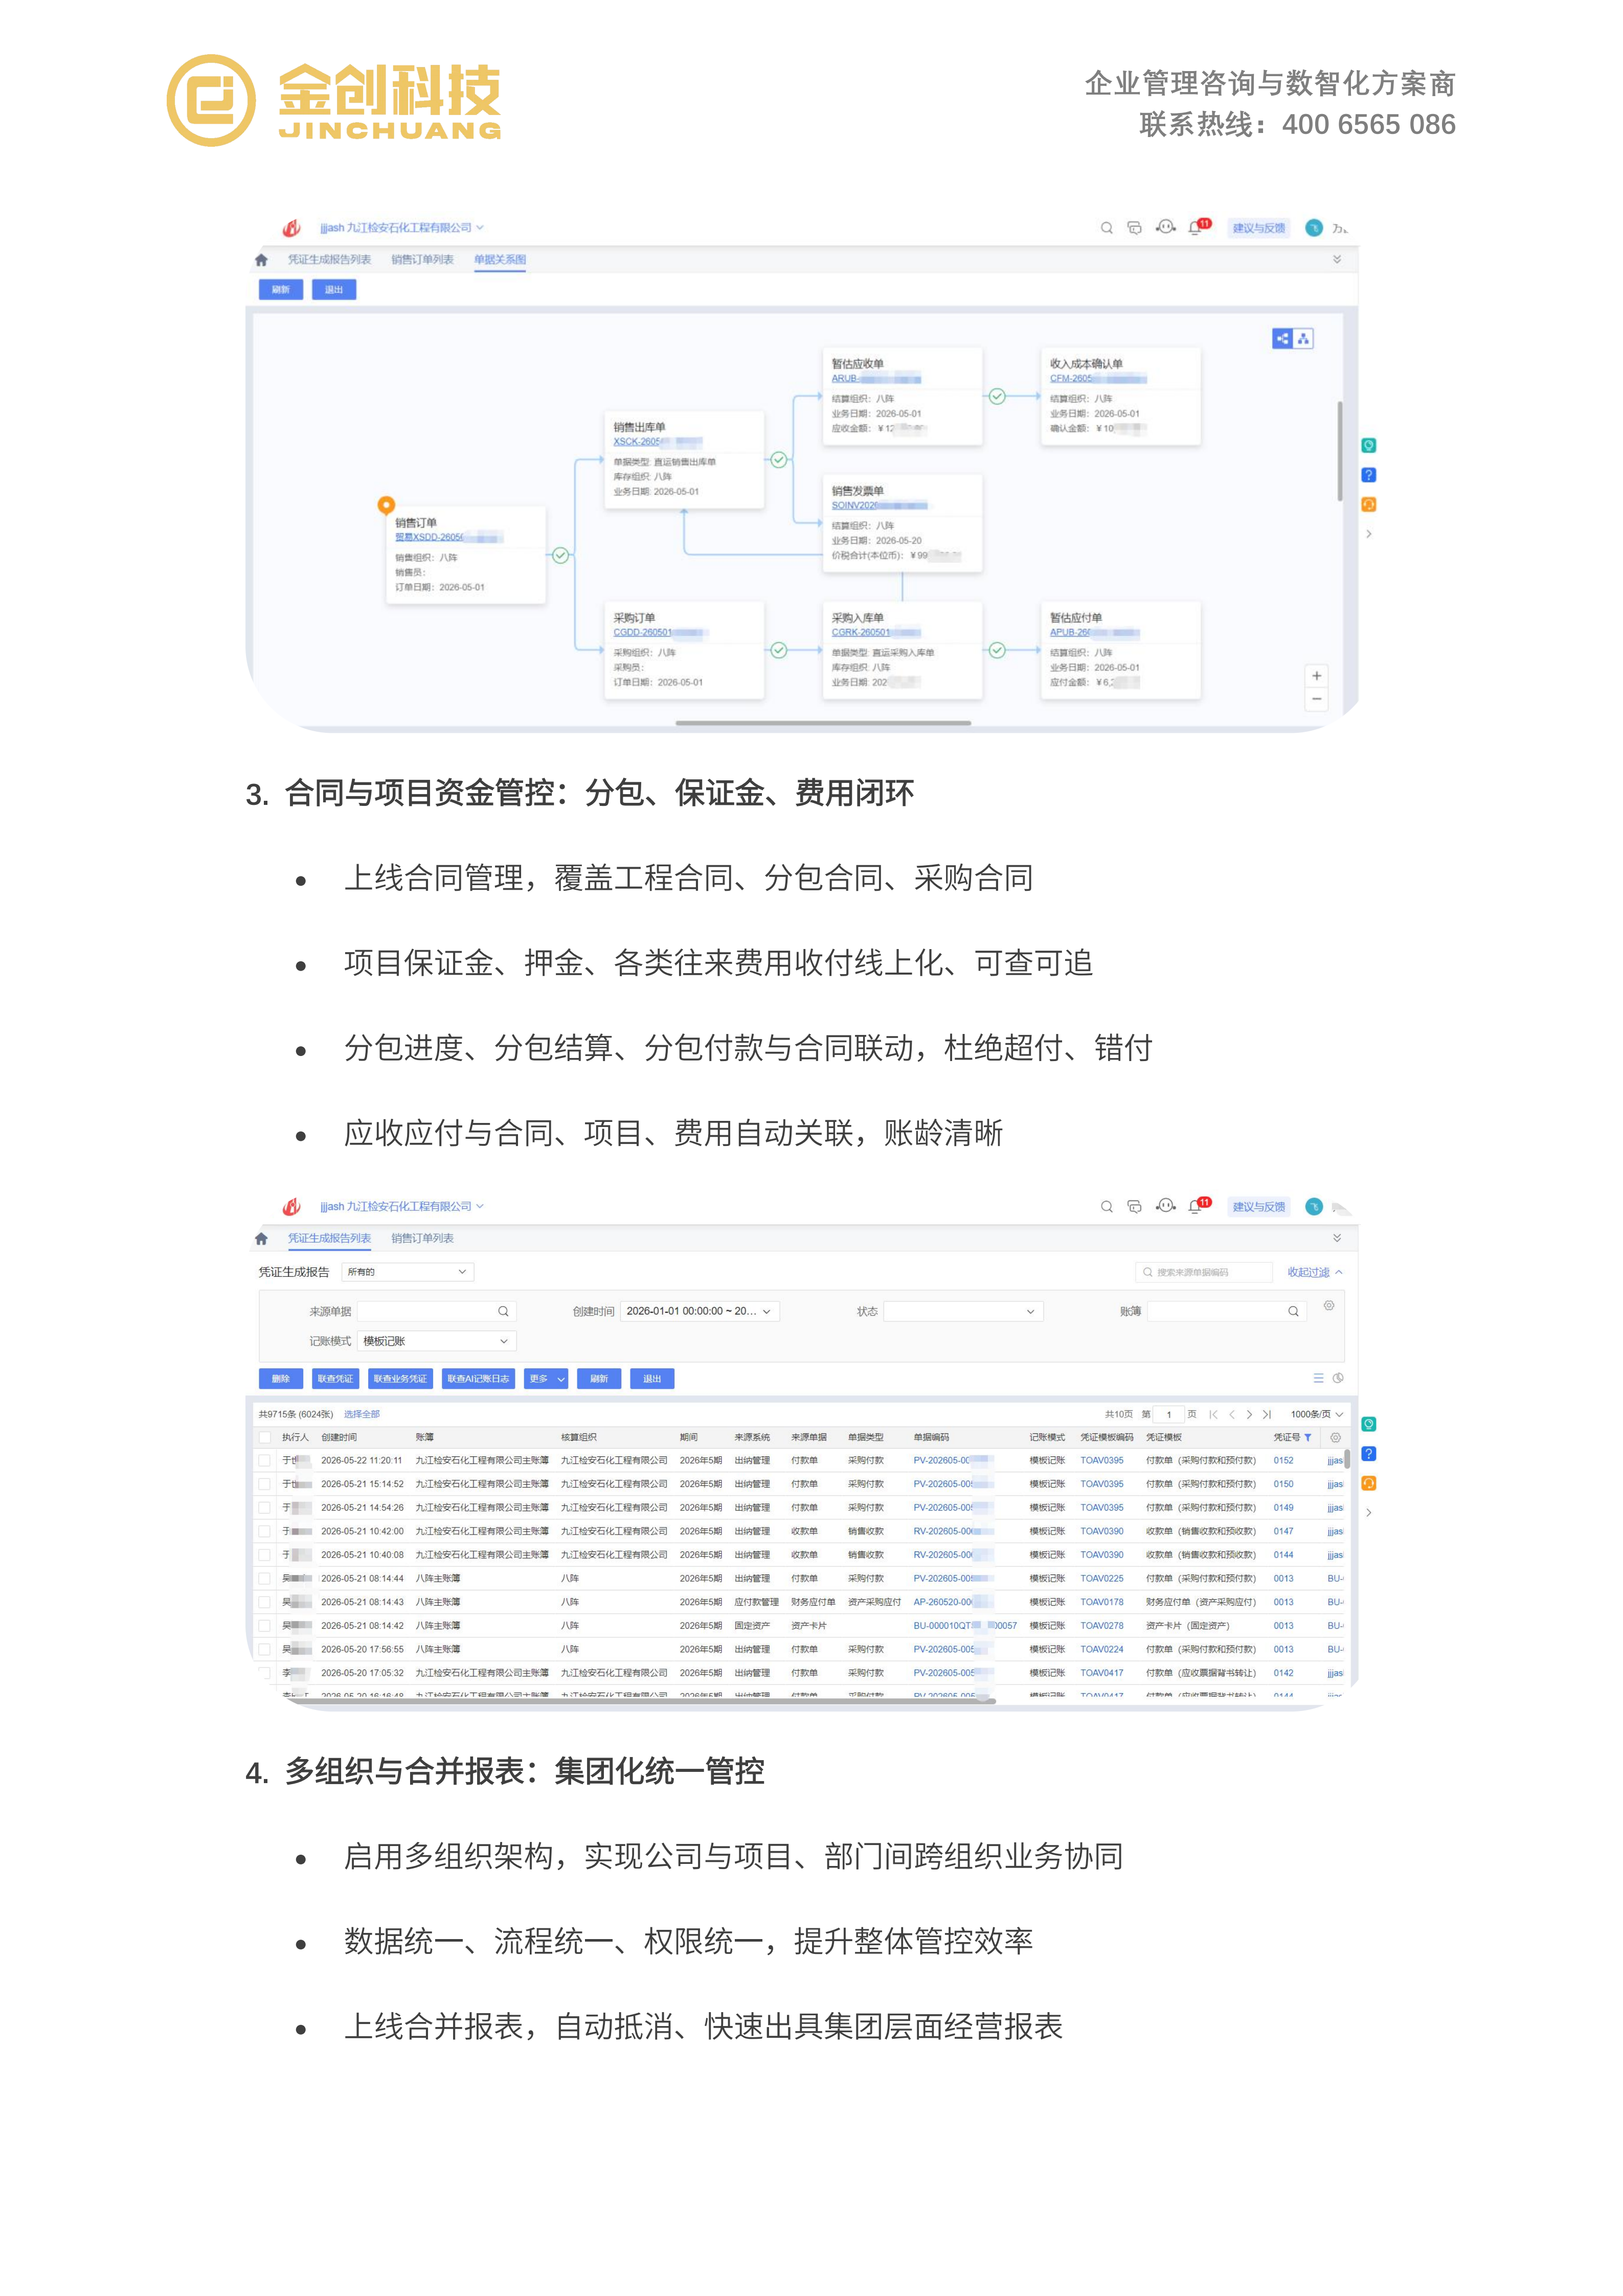Collapse filters via 收起过滤

tap(1314, 1273)
